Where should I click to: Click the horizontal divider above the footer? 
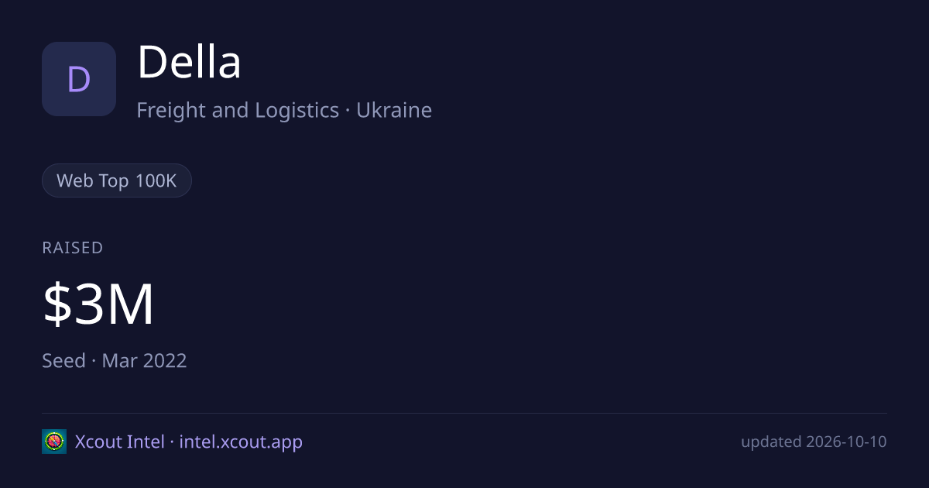pos(464,413)
